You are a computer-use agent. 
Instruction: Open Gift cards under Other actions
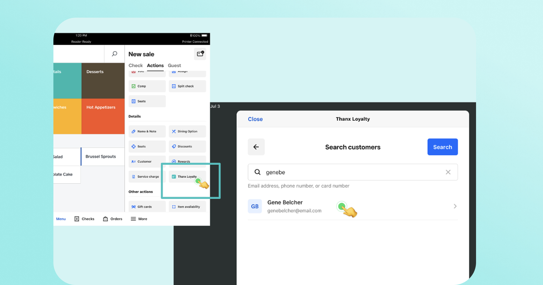coord(147,207)
